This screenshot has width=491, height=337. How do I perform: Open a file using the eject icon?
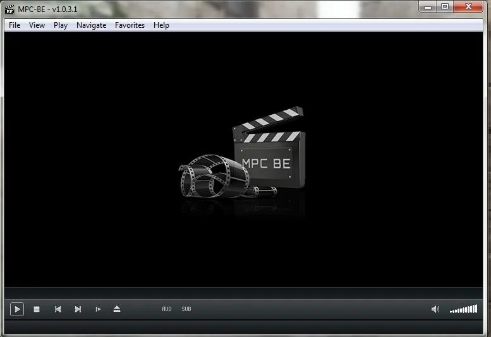point(117,309)
